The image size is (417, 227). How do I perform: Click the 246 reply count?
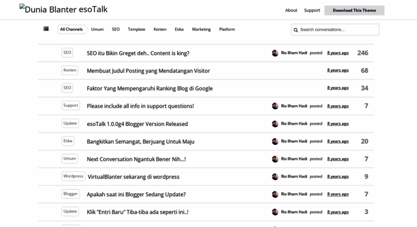click(363, 53)
